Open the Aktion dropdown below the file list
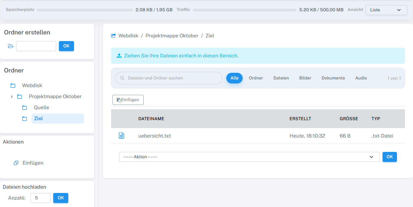Image resolution: width=413 pixels, height=207 pixels. (249, 157)
